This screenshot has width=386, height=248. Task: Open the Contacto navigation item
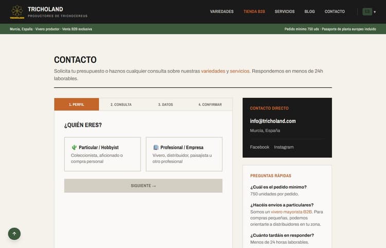pos(335,11)
